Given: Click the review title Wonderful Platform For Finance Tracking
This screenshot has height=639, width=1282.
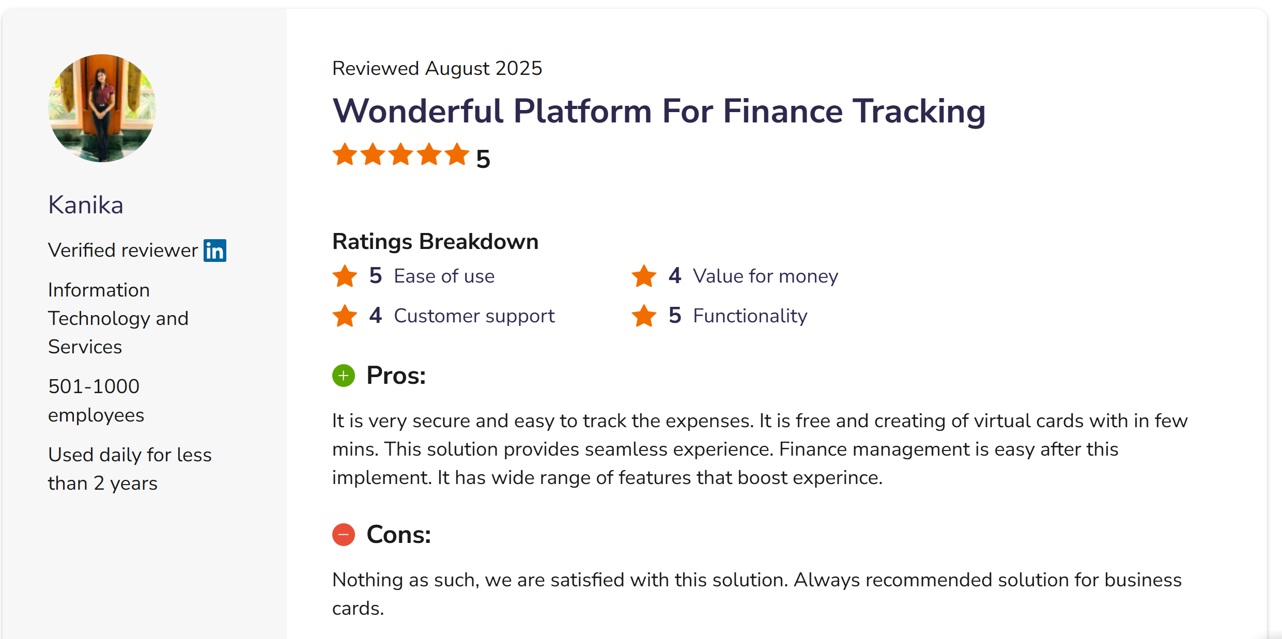Looking at the screenshot, I should 659,111.
